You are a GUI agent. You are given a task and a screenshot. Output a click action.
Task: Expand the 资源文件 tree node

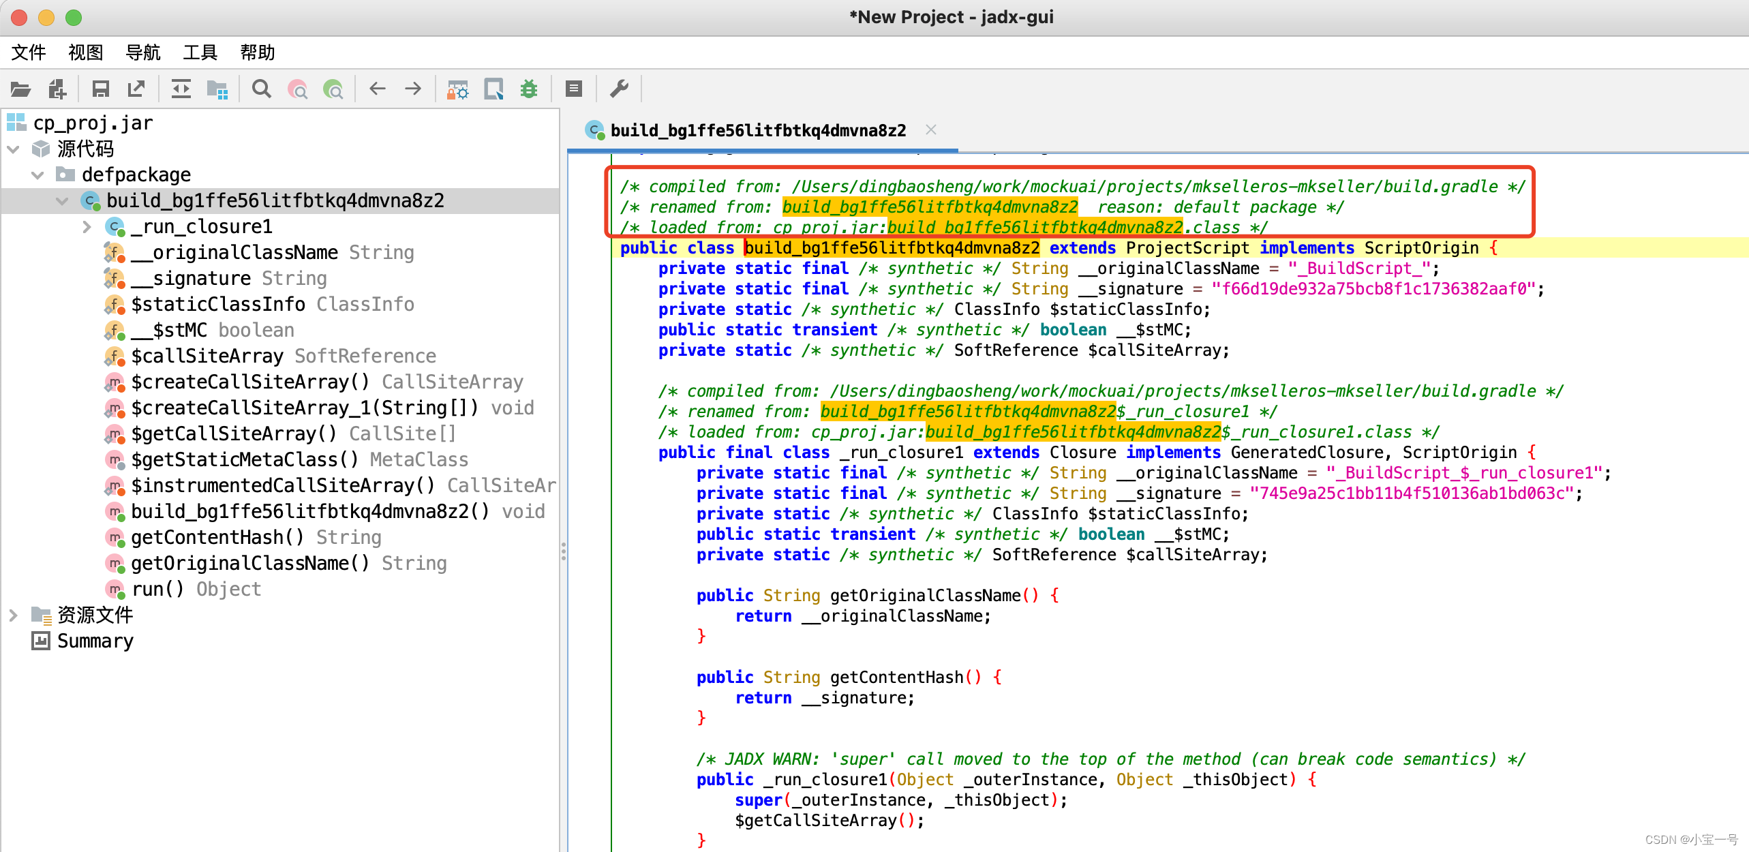13,615
